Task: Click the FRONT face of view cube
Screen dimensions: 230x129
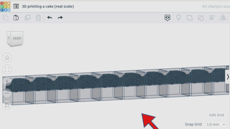Action: (17, 38)
